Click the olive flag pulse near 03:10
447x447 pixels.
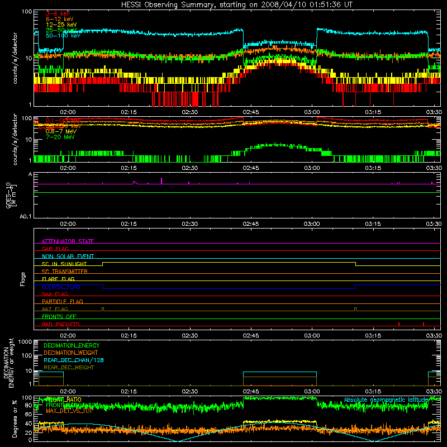coord(355,309)
